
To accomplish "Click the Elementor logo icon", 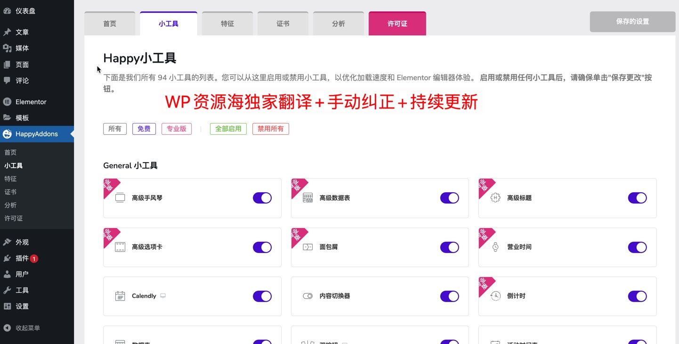I will (7, 102).
